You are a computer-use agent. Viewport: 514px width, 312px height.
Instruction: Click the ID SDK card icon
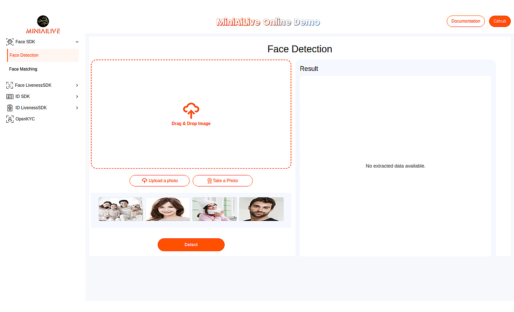[10, 97]
